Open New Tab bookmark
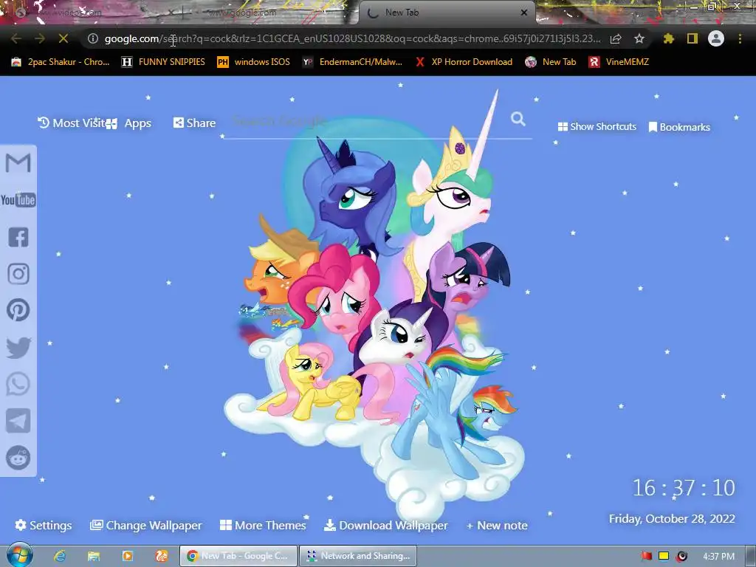Image resolution: width=756 pixels, height=567 pixels. coord(551,62)
